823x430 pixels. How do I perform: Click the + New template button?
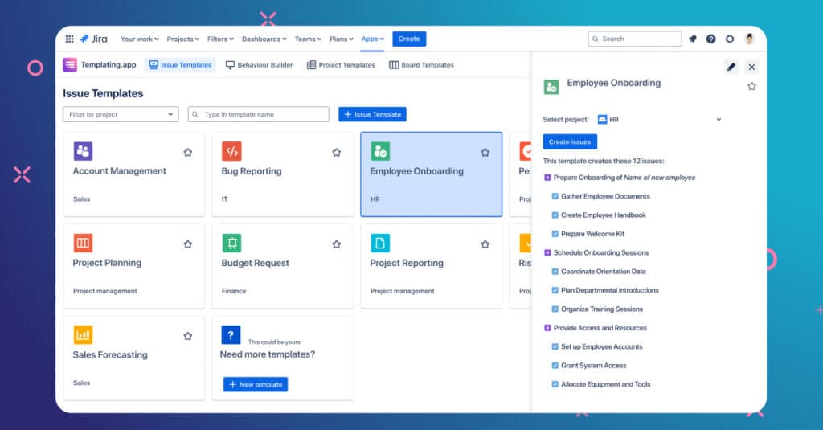(256, 384)
